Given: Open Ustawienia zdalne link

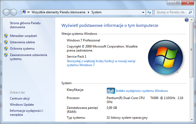Looking at the screenshot, I should point(22,42).
